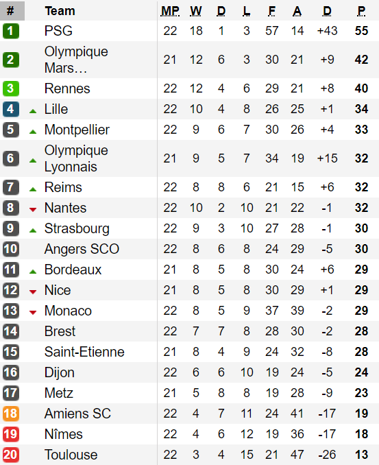Click the light green position 3 badge

tap(11, 88)
